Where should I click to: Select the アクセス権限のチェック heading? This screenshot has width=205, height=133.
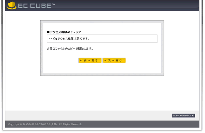click(x=64, y=32)
